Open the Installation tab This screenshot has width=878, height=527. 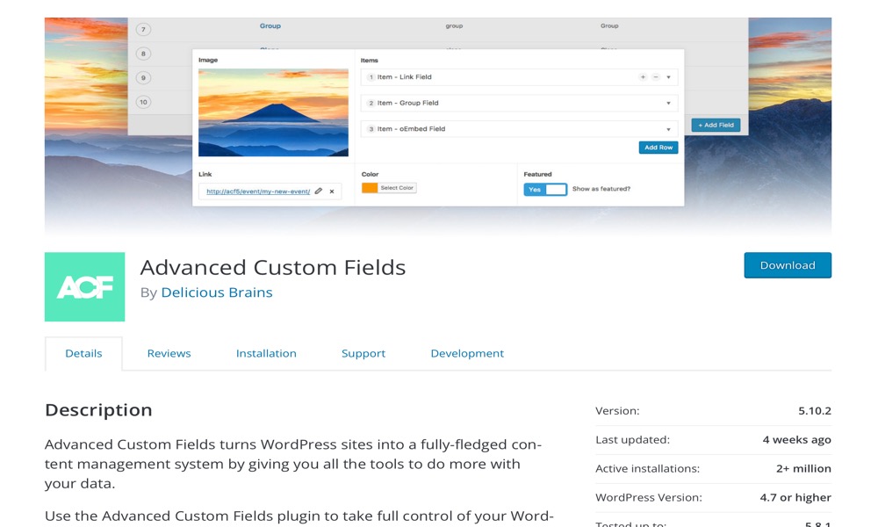pyautogui.click(x=266, y=353)
